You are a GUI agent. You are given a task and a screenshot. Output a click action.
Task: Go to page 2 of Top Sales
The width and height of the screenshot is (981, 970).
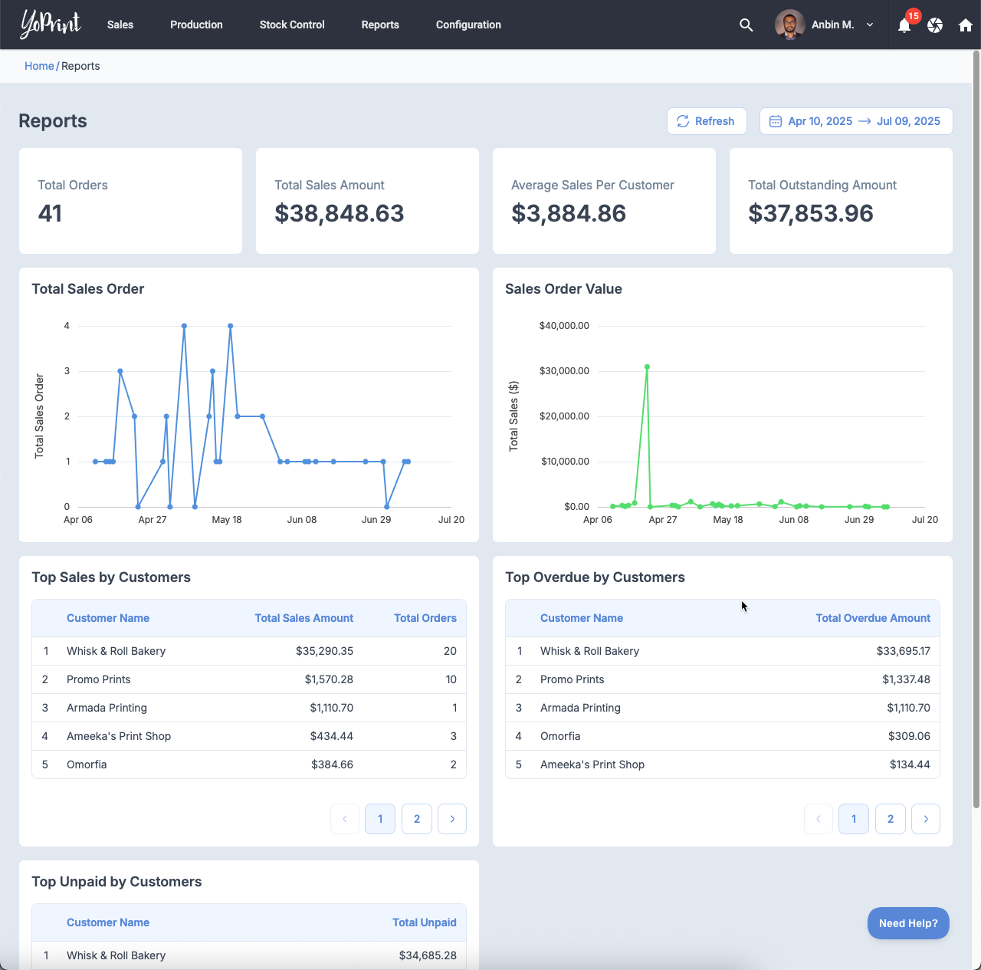[x=417, y=819]
